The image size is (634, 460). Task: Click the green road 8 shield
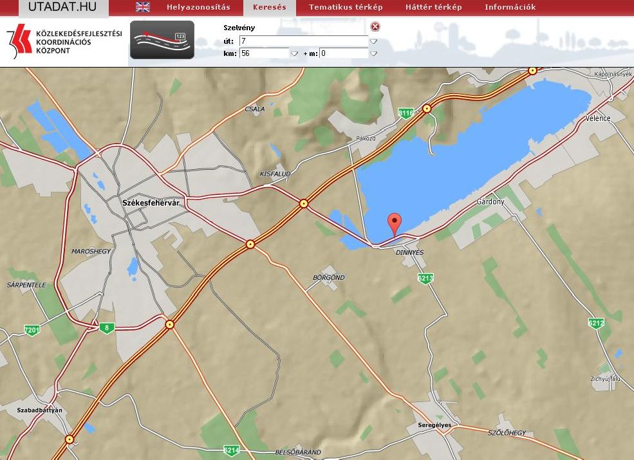[x=107, y=328]
